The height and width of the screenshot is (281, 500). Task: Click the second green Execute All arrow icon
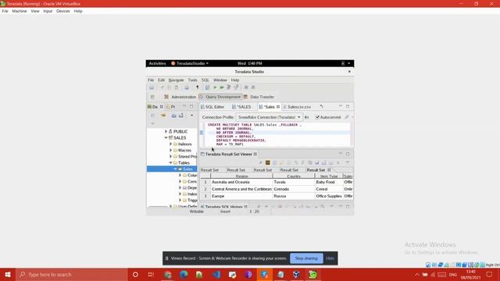click(x=222, y=87)
